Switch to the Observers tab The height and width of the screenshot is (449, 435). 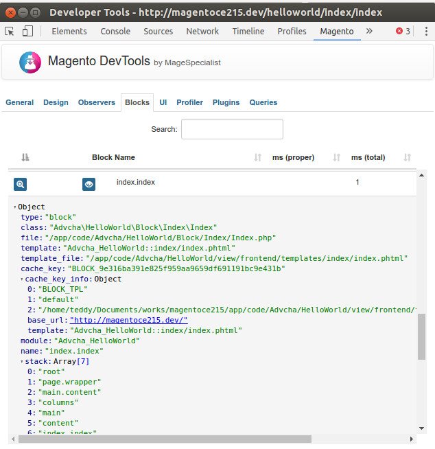click(97, 102)
